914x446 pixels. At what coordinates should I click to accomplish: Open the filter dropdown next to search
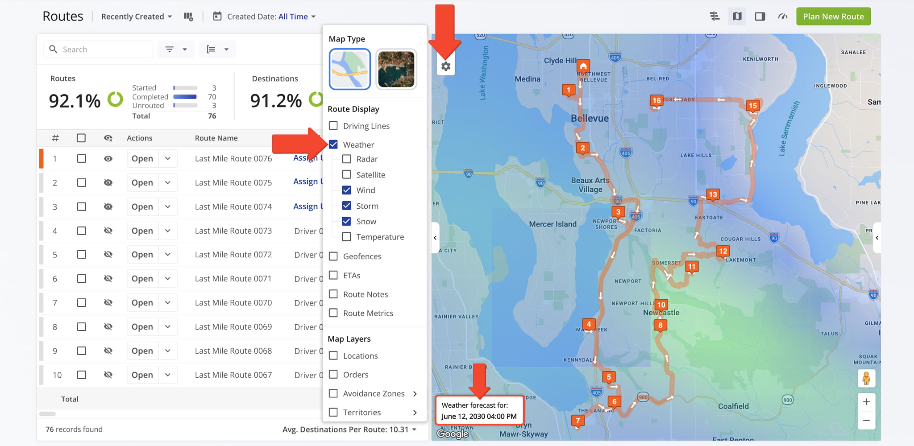[176, 49]
